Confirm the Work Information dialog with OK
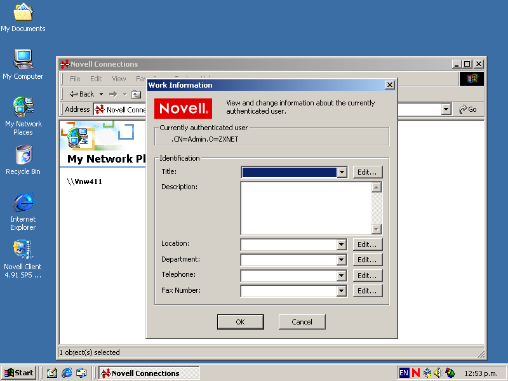 (x=241, y=322)
